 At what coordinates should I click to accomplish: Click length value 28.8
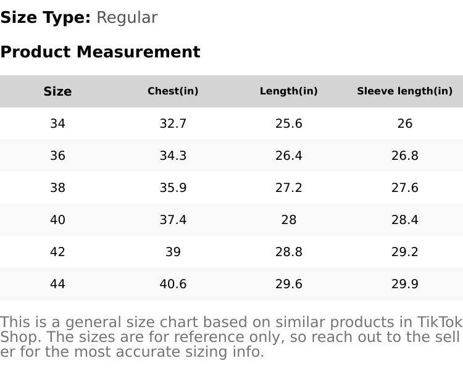(x=288, y=252)
